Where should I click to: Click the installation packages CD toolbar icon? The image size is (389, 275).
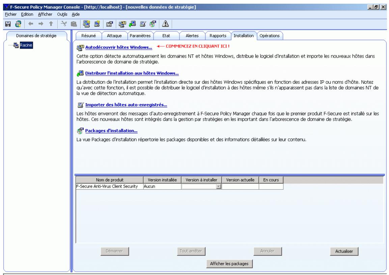coord(153,24)
